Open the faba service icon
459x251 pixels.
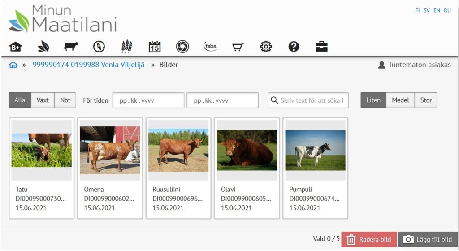coord(210,47)
